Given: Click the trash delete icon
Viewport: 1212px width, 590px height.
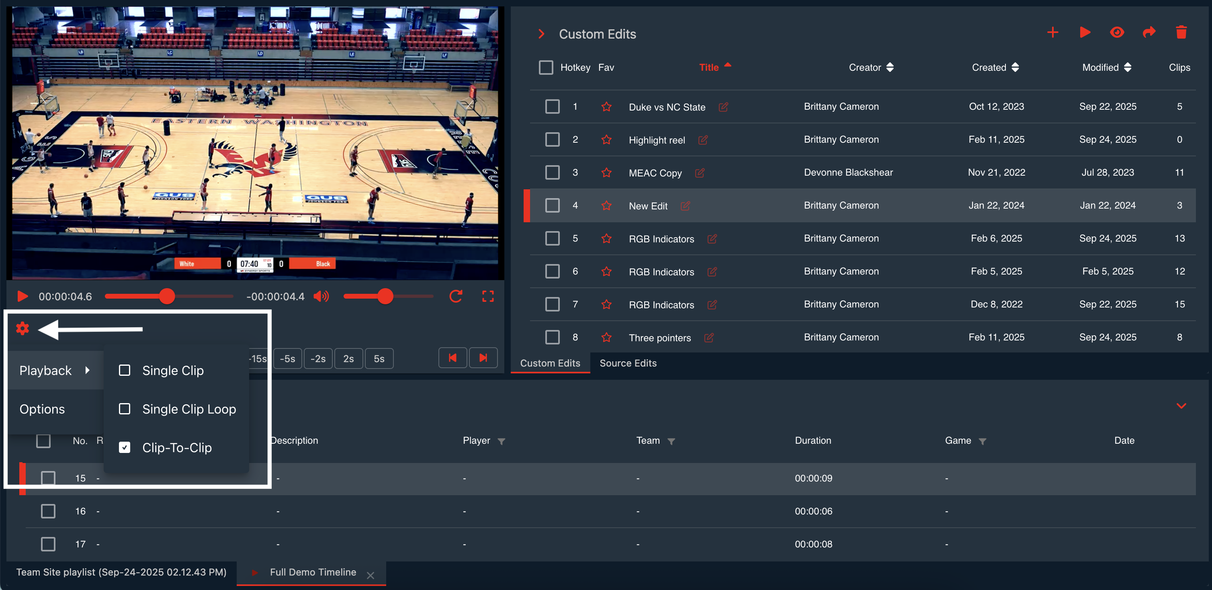Looking at the screenshot, I should (1181, 33).
